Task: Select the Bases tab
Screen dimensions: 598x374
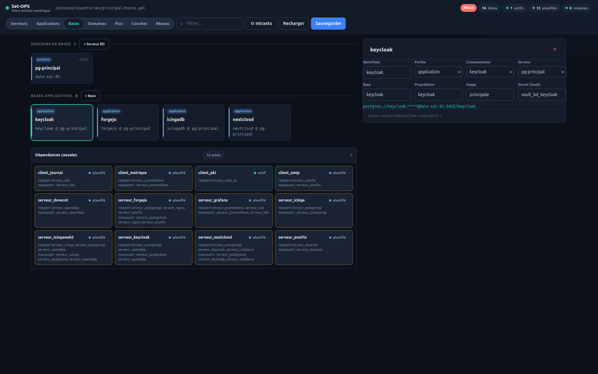Action: tap(74, 24)
